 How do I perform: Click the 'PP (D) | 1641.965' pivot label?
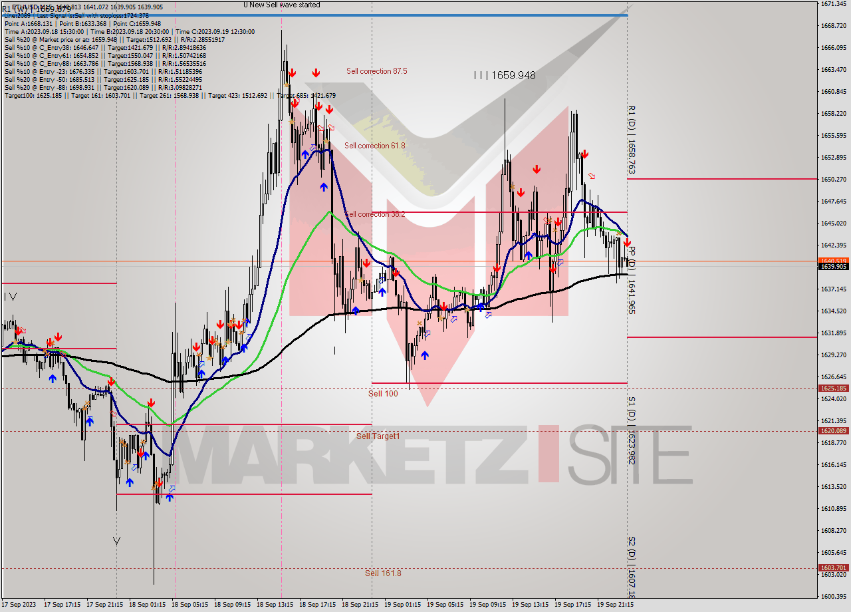tap(632, 280)
